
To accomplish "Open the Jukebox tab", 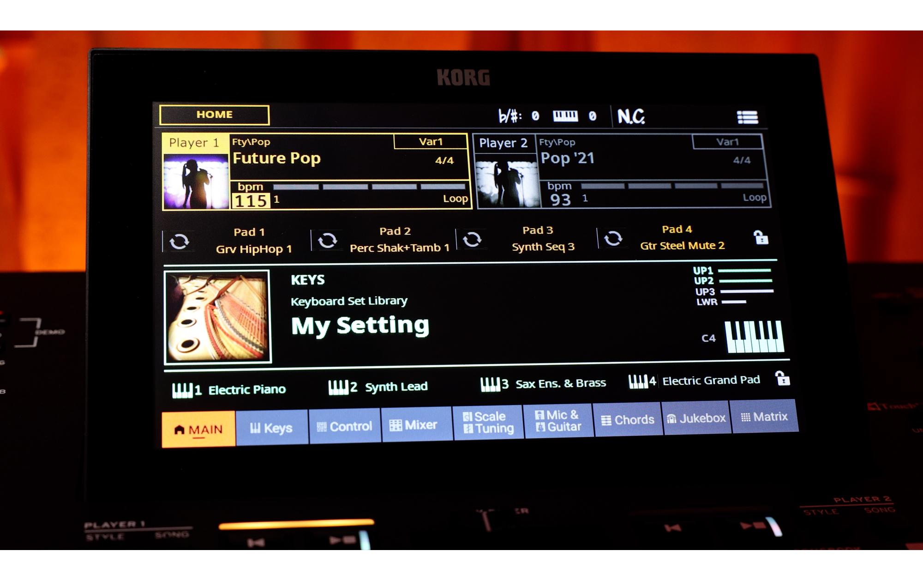I will point(696,418).
